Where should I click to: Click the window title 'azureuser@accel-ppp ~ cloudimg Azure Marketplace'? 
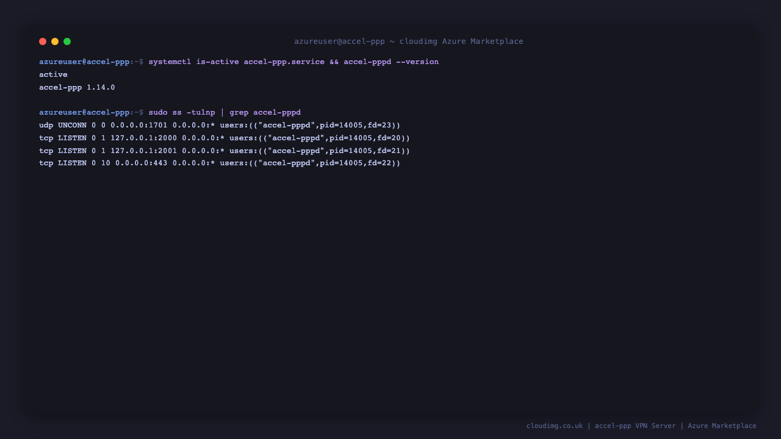409,41
